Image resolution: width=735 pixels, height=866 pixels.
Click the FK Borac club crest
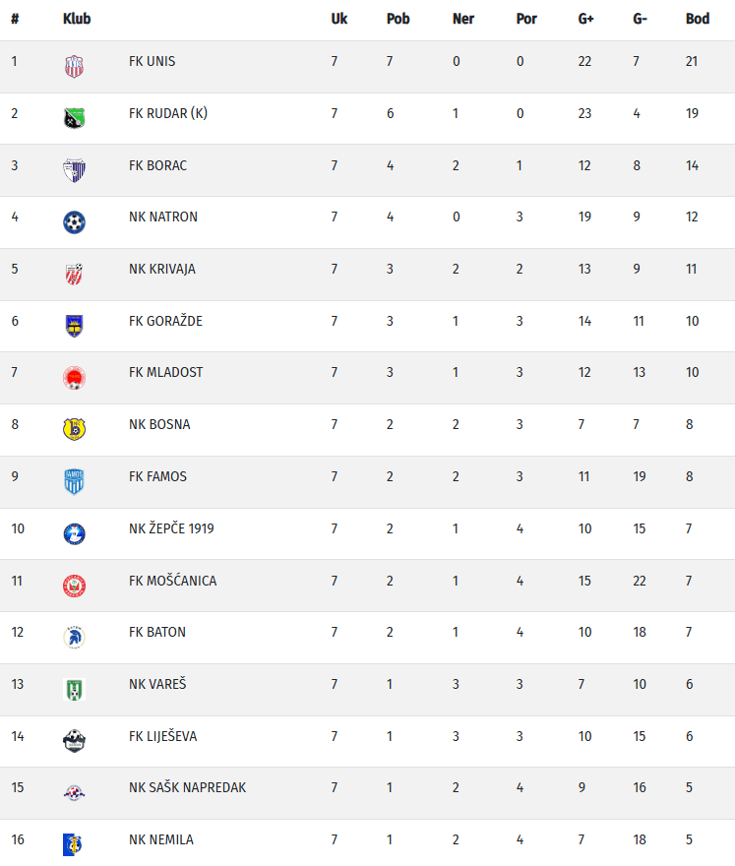pos(74,170)
